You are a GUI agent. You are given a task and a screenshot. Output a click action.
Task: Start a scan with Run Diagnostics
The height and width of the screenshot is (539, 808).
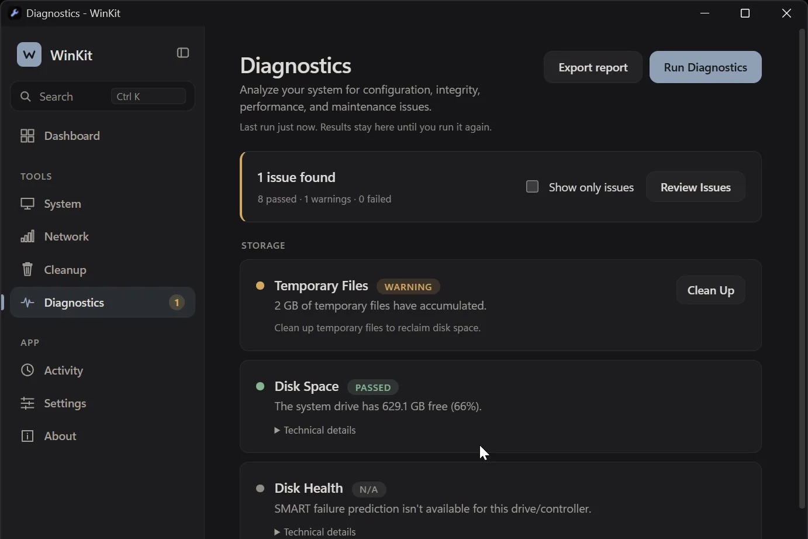pos(705,67)
